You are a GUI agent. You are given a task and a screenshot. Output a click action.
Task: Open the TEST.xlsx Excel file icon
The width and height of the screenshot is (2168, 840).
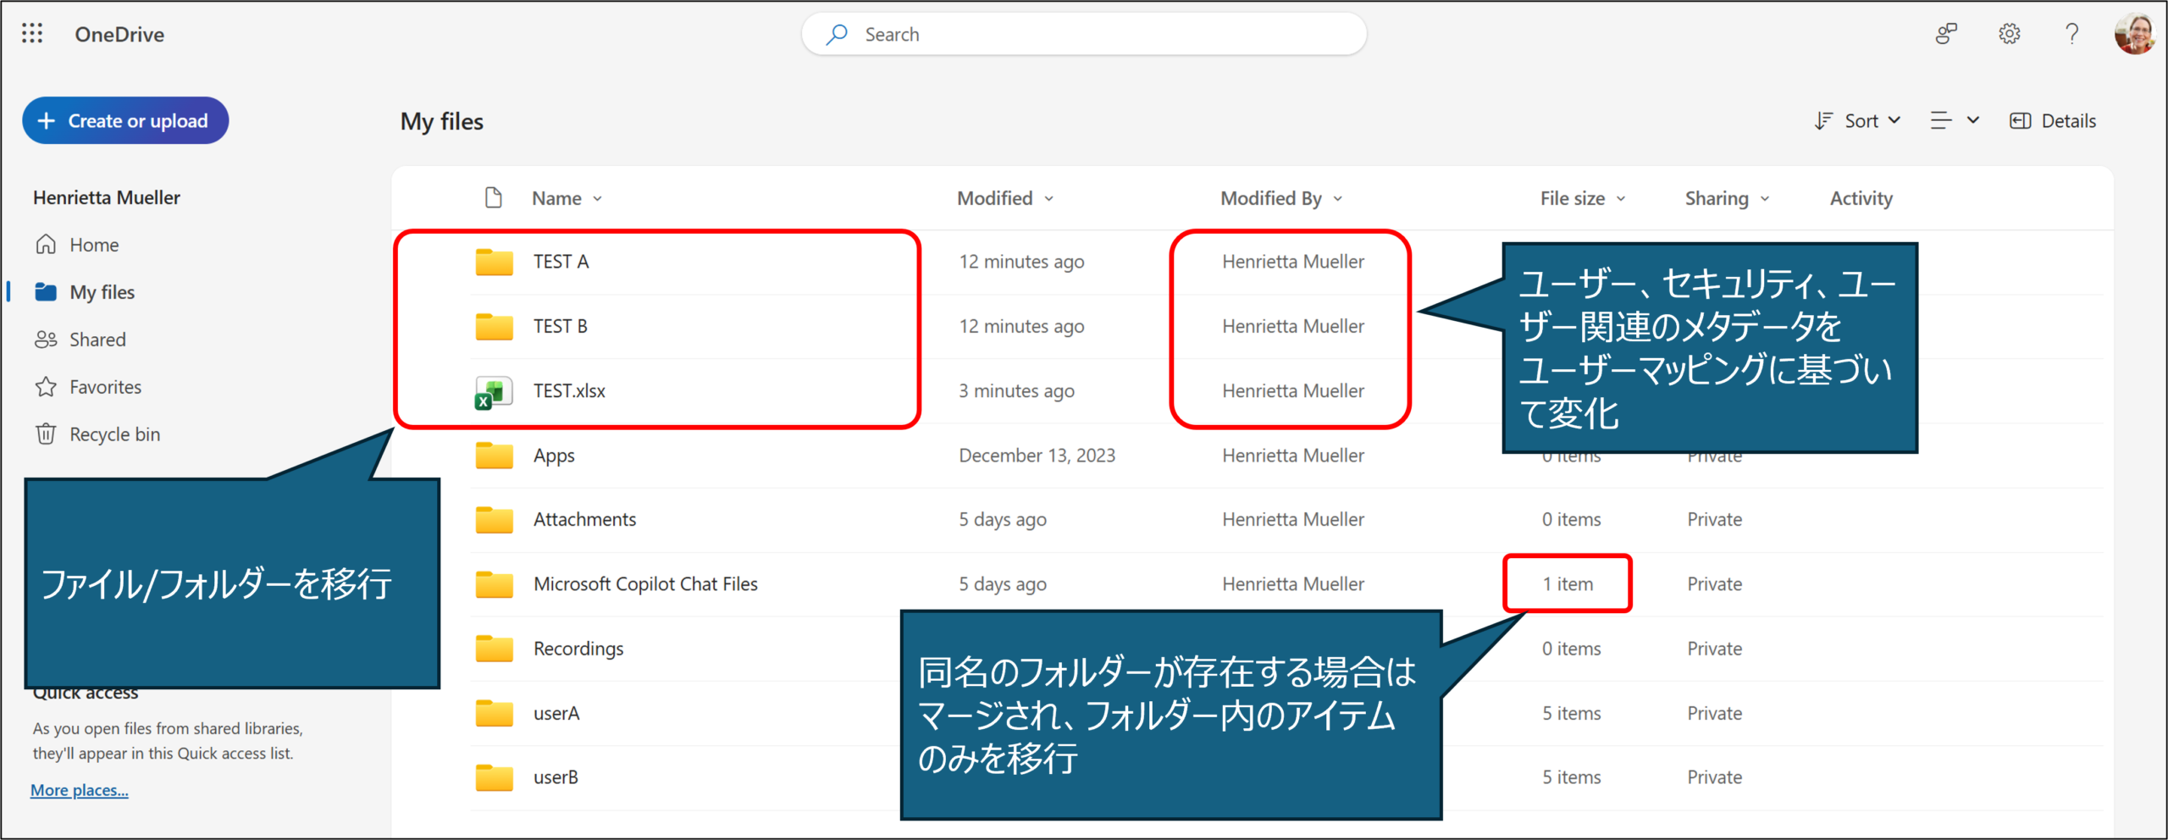click(494, 392)
